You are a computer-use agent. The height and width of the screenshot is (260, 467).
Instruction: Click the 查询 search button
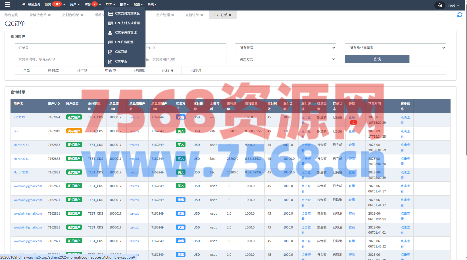tap(377, 59)
